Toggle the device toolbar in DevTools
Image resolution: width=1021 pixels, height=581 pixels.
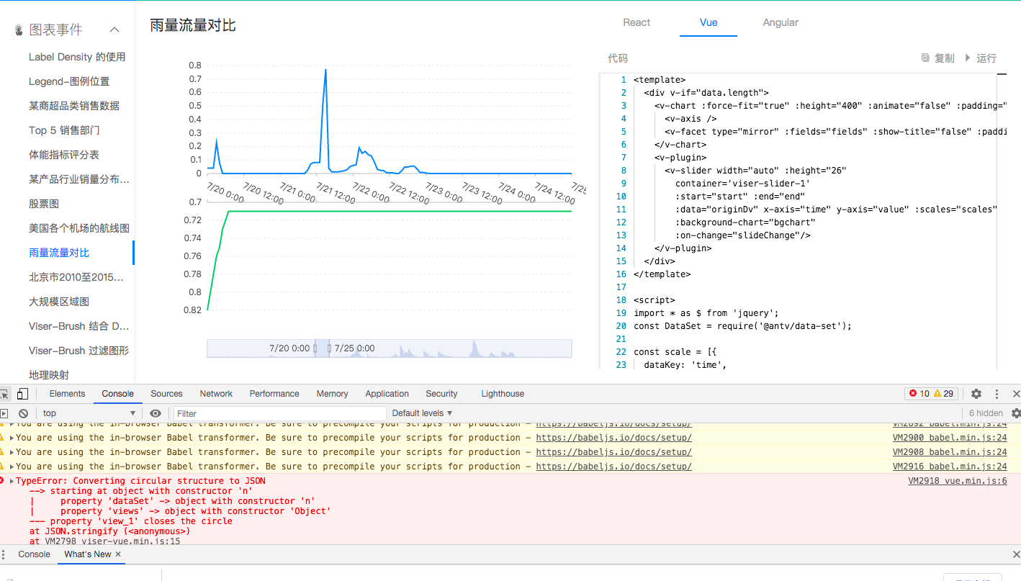[22, 394]
